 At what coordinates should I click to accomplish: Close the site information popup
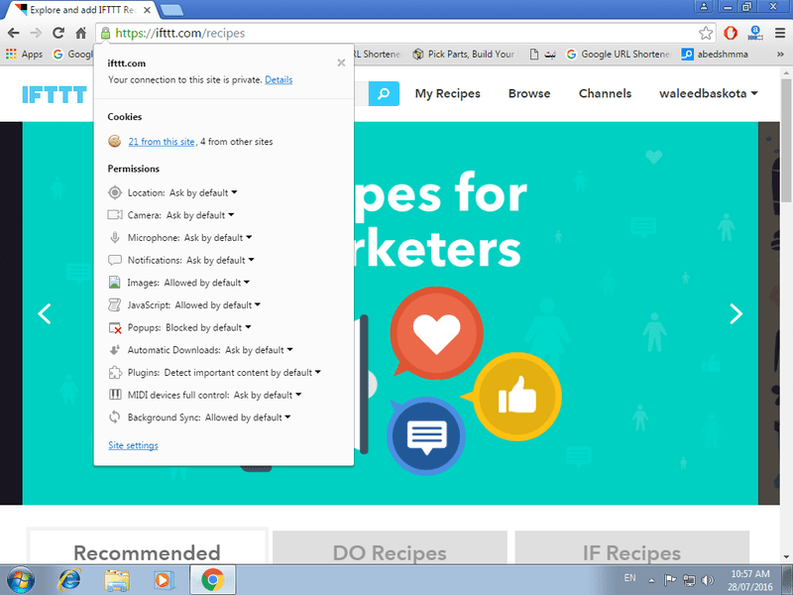pyautogui.click(x=341, y=62)
